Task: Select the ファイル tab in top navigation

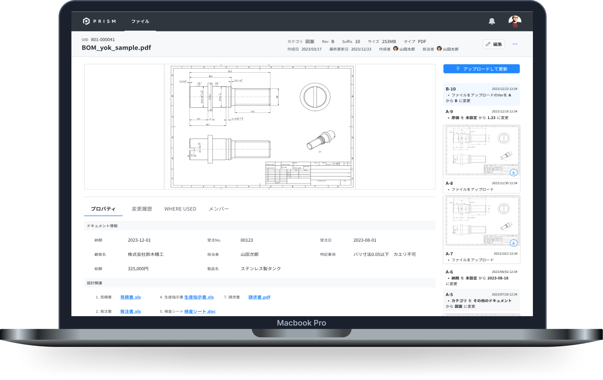Action: 140,22
